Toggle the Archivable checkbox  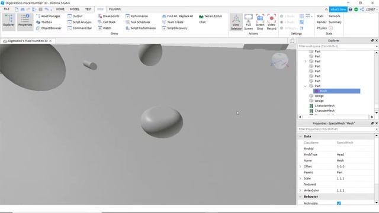click(339, 204)
